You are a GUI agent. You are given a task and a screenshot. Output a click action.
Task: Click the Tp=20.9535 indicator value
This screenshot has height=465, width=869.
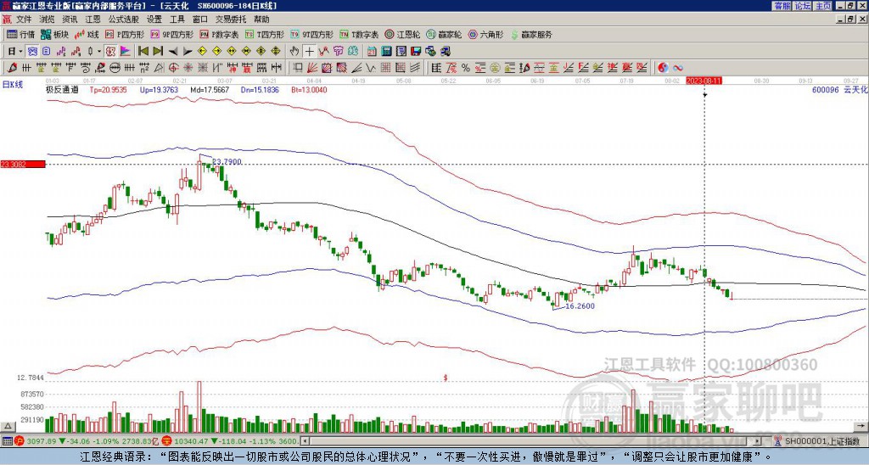(x=108, y=89)
